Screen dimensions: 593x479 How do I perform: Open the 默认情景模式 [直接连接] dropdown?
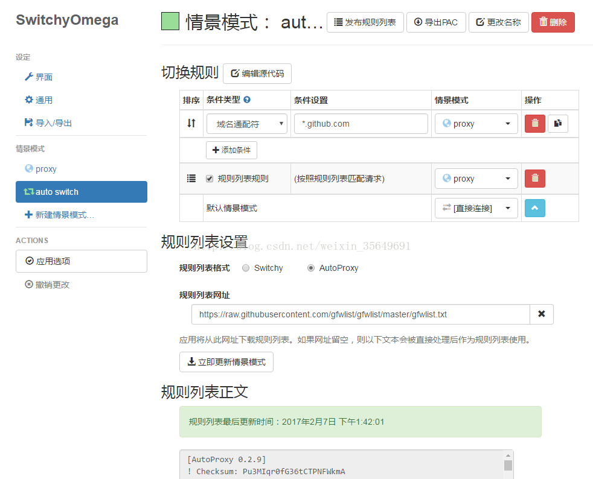[476, 208]
